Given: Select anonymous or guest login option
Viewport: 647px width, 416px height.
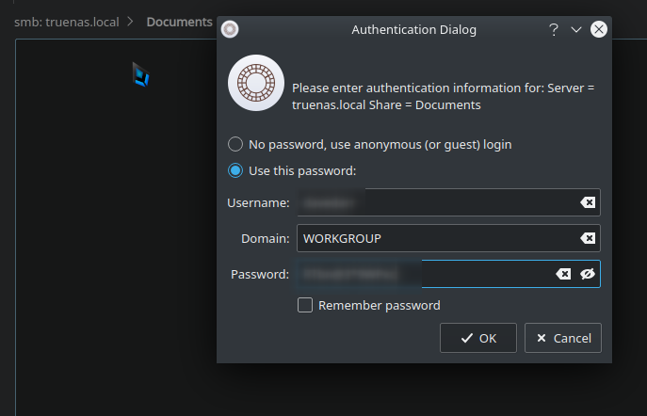Looking at the screenshot, I should tap(235, 144).
